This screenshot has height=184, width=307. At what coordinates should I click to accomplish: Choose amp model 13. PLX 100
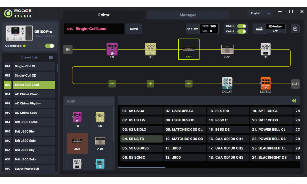[x=228, y=111]
